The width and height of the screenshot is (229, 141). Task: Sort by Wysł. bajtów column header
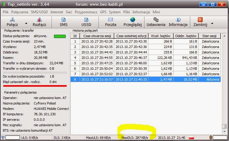point(161,36)
